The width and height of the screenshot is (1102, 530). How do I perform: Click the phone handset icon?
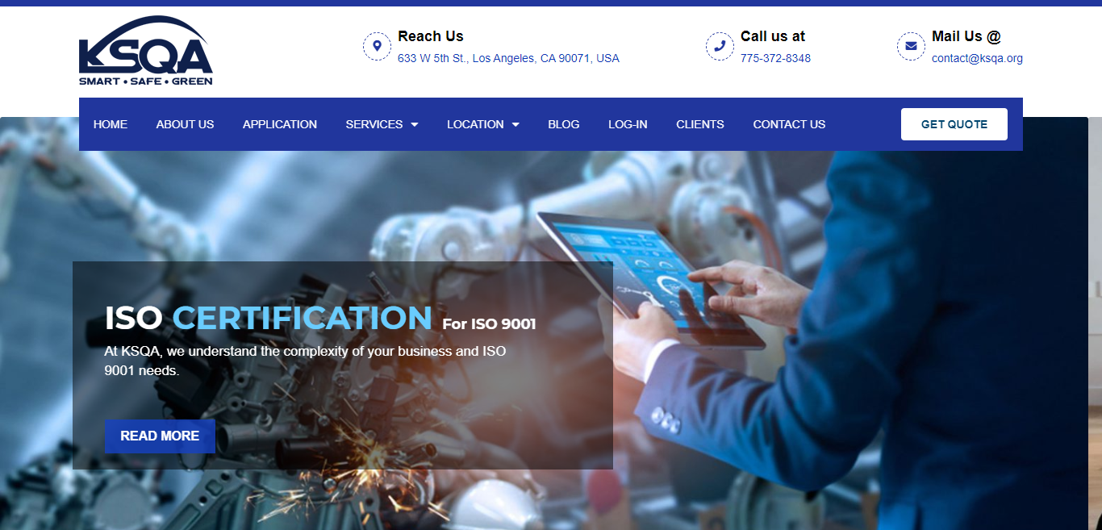[x=720, y=47]
